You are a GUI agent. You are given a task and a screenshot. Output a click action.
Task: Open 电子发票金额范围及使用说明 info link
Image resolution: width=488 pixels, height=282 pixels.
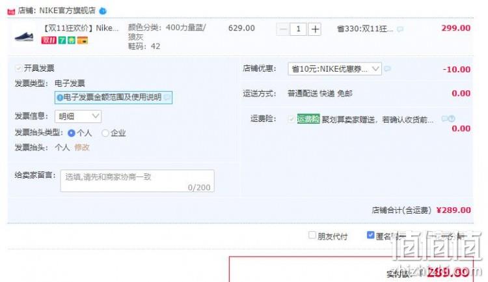click(x=113, y=98)
